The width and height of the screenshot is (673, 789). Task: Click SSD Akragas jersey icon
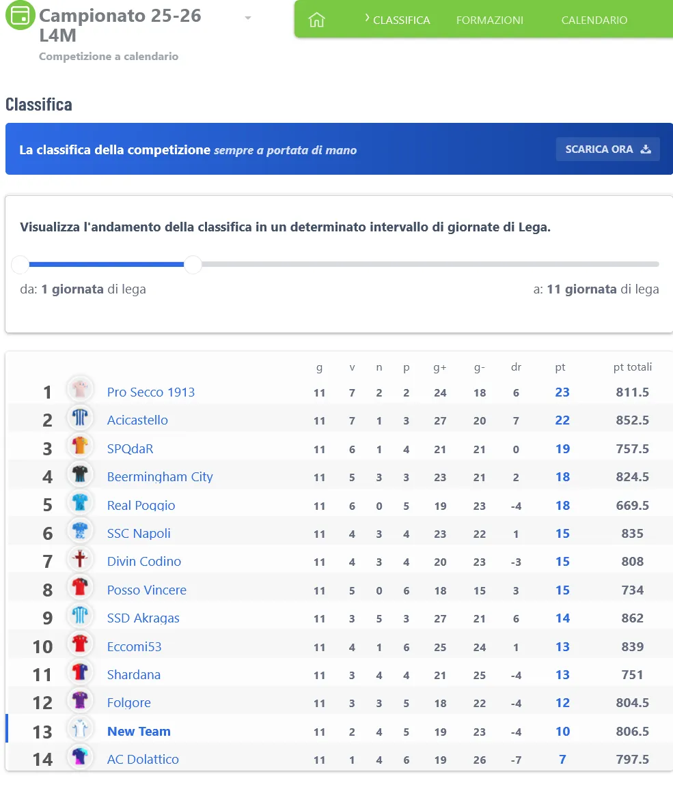point(80,617)
